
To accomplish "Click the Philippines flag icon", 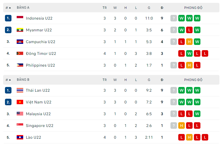I will pos(20,65).
